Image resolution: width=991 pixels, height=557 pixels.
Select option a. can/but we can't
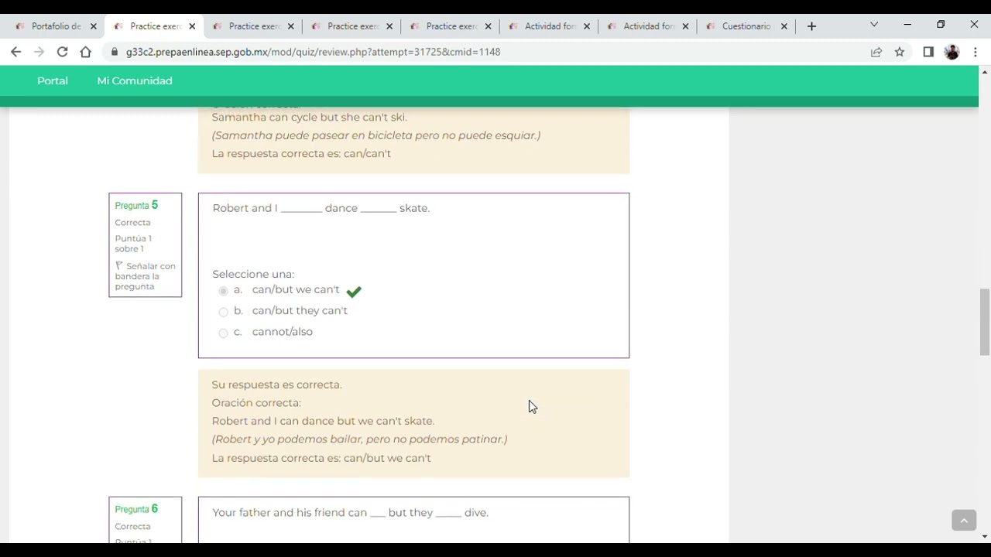[223, 291]
